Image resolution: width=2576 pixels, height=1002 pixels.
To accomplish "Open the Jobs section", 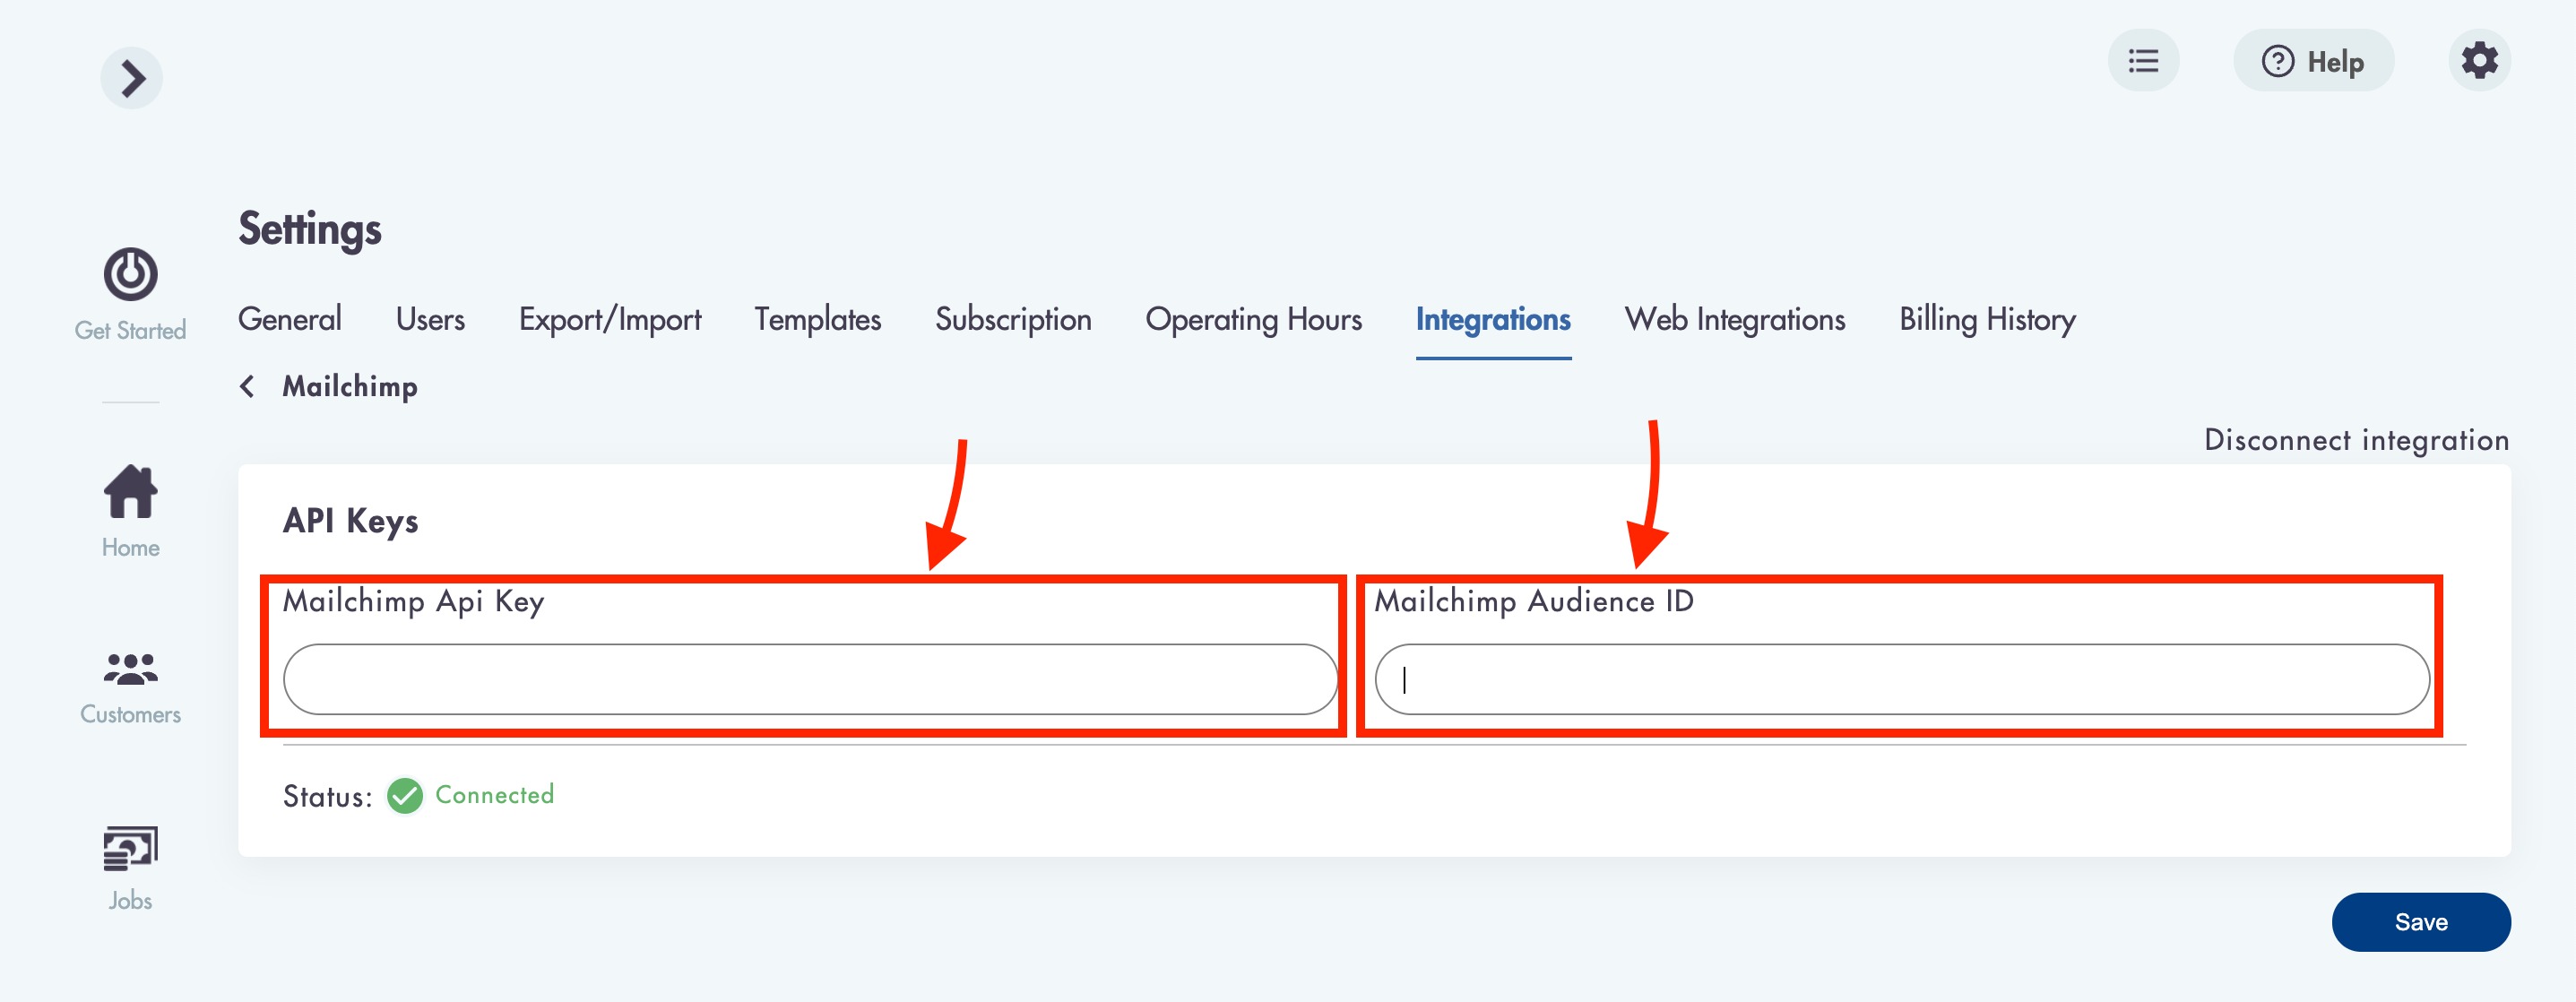I will [130, 868].
